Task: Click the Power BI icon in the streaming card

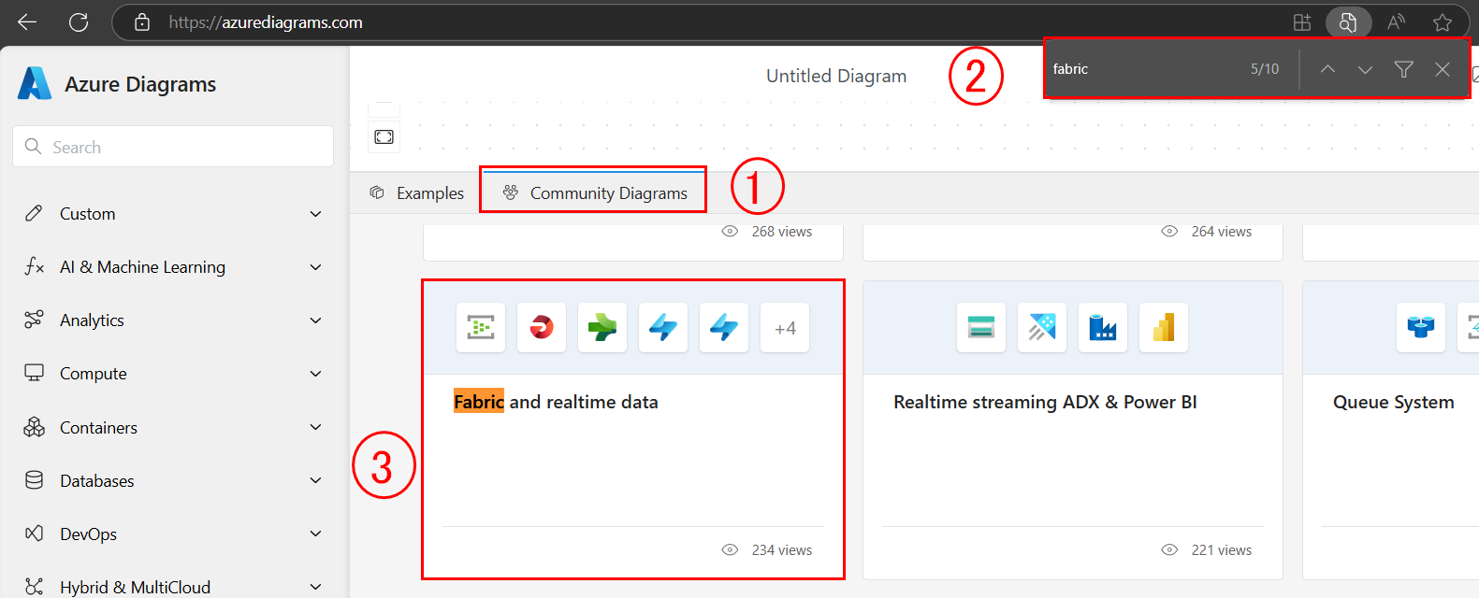Action: click(x=1163, y=328)
